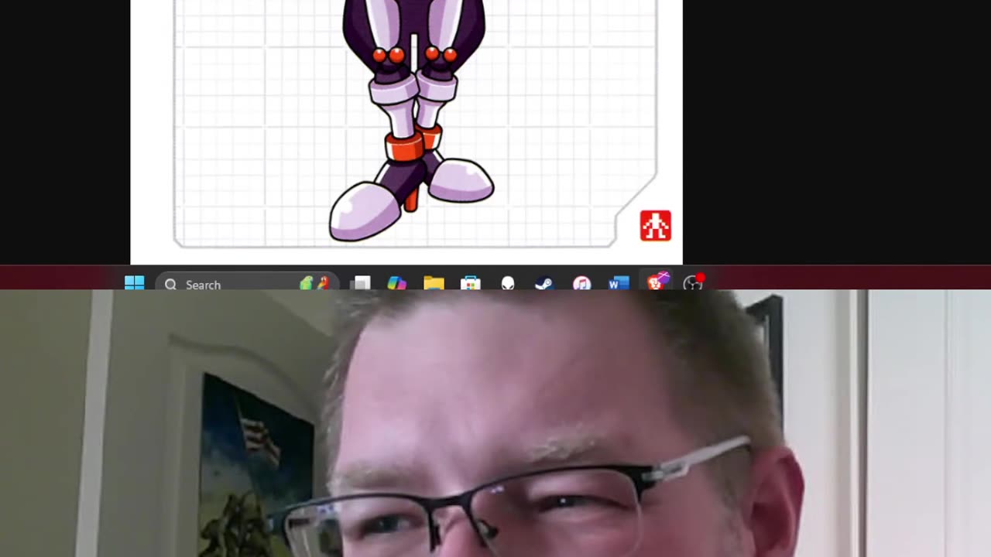Click the red robot figure icon
The image size is (991, 557).
(x=656, y=226)
